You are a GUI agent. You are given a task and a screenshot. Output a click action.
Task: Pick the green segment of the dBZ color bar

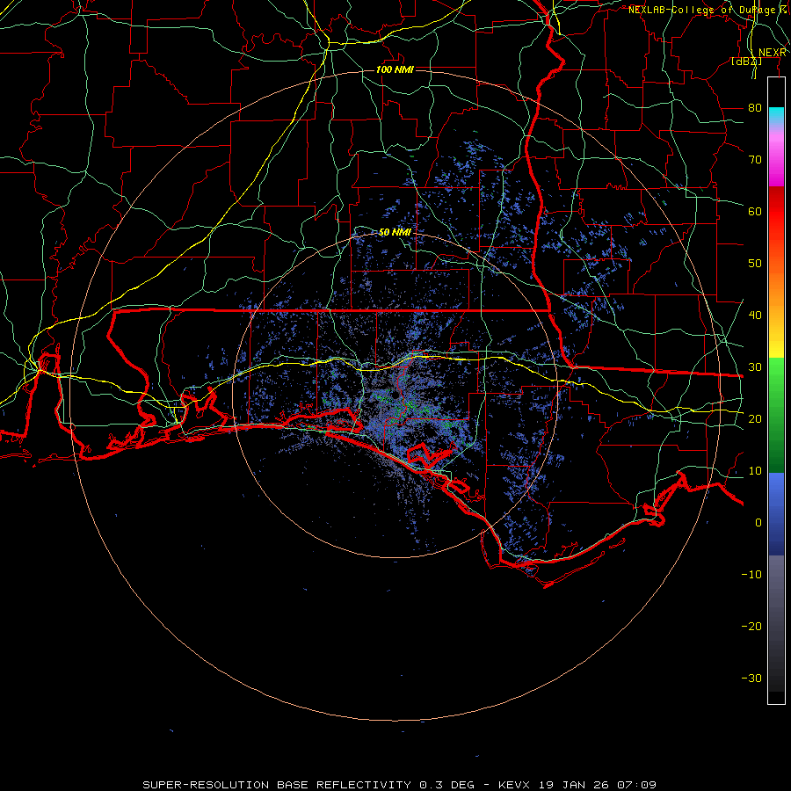tap(776, 415)
